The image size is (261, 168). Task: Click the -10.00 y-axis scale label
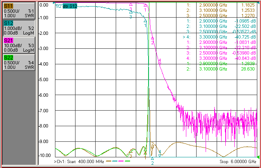point(44,155)
